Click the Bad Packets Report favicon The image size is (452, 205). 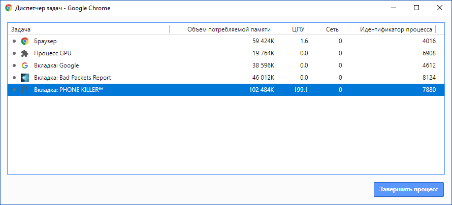coord(25,78)
